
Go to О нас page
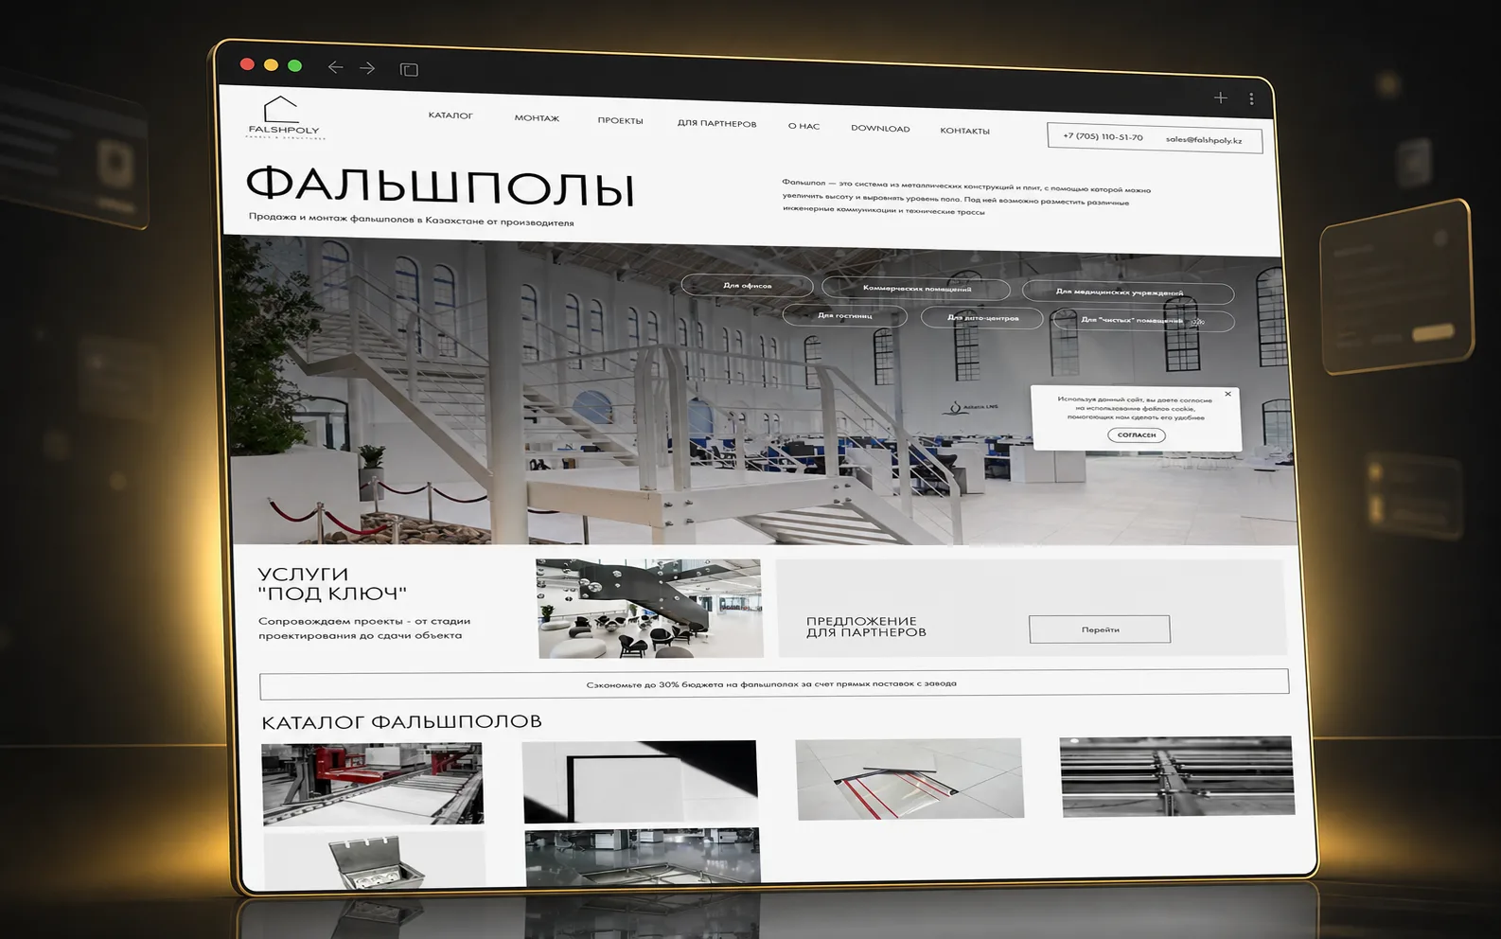tap(803, 126)
